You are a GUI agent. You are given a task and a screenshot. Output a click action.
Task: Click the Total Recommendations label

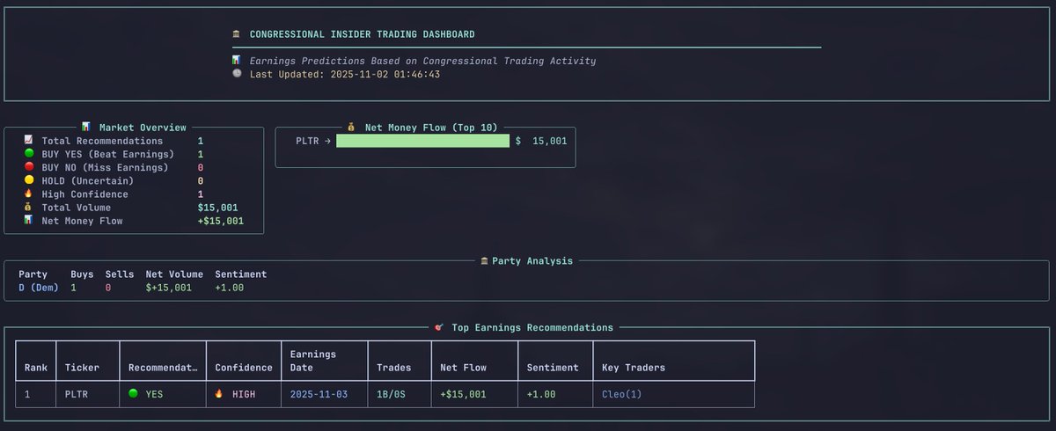coord(102,141)
